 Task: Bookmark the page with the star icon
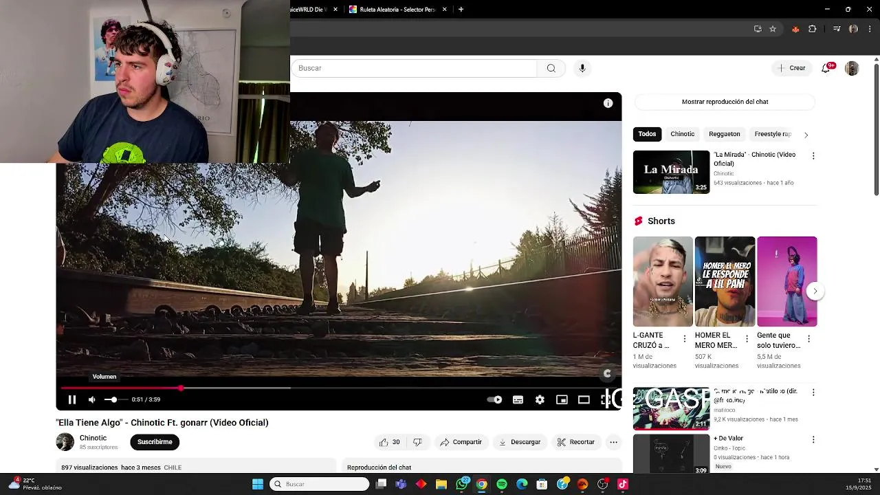click(x=773, y=29)
